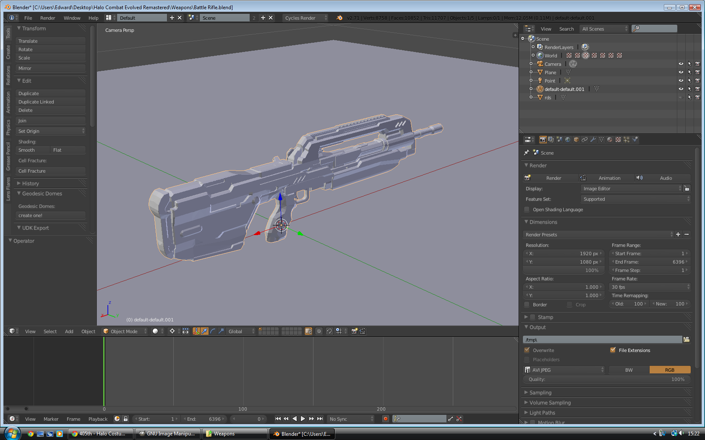Enable the Open Shading Language checkbox
The height and width of the screenshot is (440, 705).
tap(527, 210)
